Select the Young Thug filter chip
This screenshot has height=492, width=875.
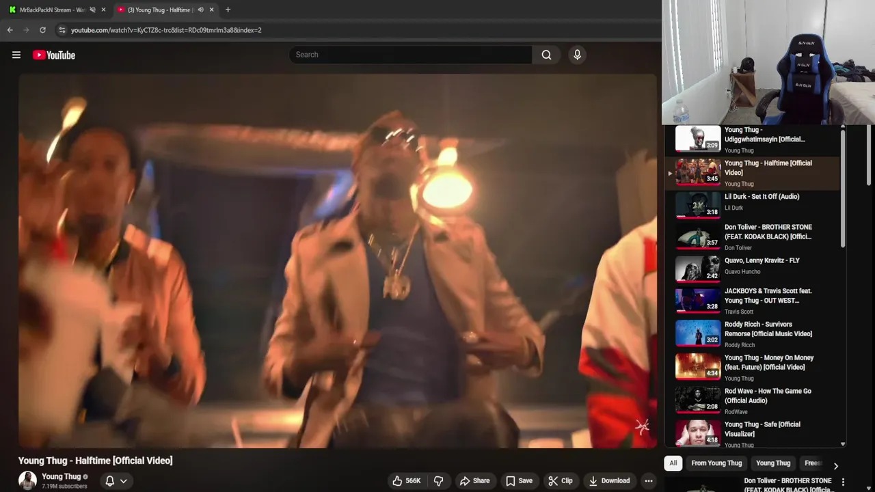tap(773, 463)
